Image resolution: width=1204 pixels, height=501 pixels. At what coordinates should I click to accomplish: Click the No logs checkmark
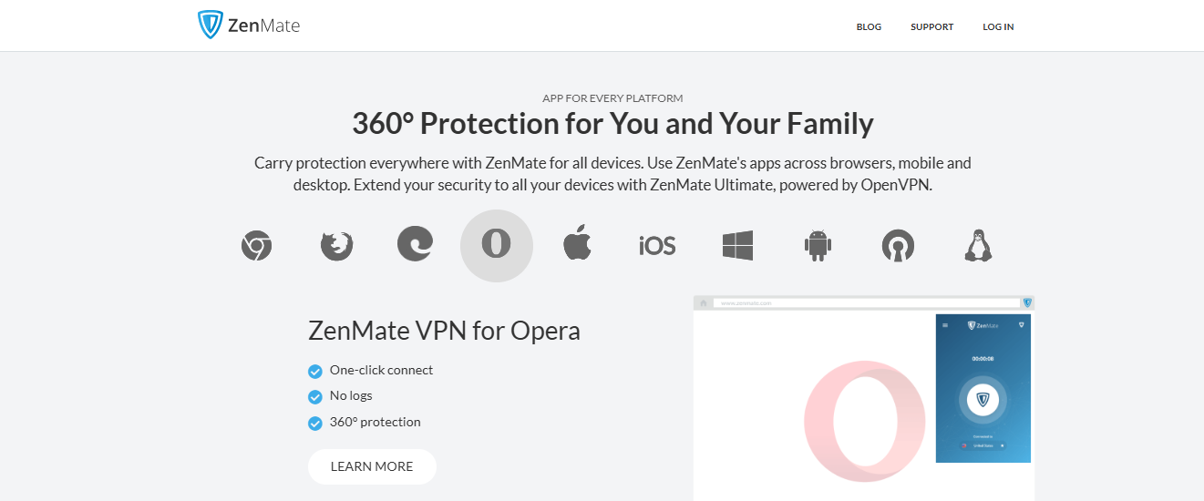[315, 396]
